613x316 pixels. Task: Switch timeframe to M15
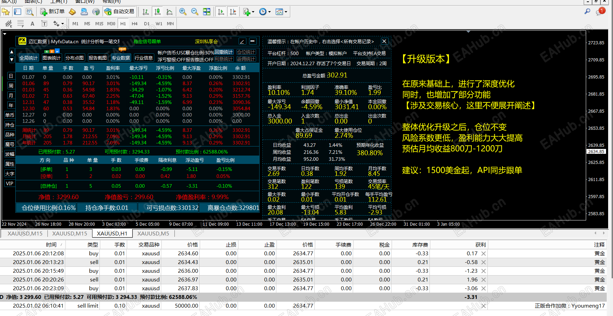[99, 24]
